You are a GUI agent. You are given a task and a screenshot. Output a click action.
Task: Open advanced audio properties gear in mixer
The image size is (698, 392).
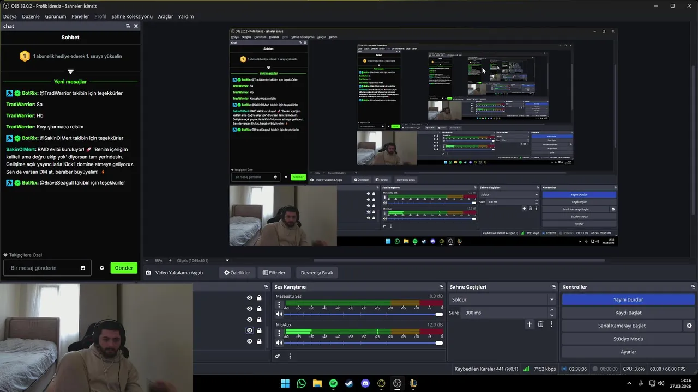point(278,356)
